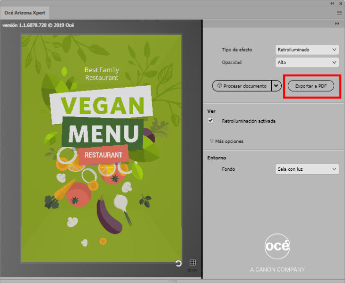Expand the Más opciones section

point(227,141)
